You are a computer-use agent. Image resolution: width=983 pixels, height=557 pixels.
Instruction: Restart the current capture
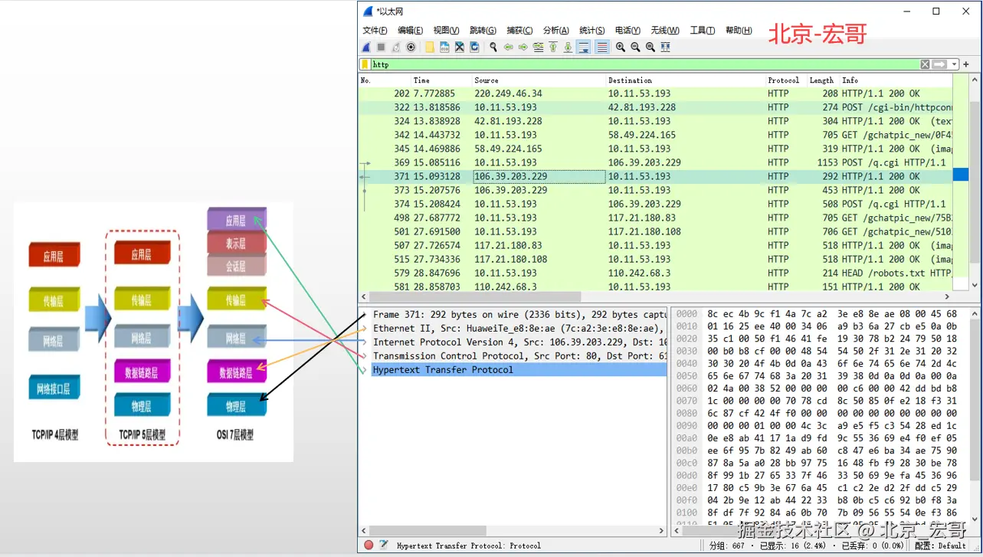(396, 47)
